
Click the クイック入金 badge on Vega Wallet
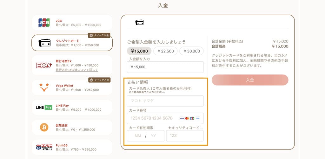click(99, 80)
